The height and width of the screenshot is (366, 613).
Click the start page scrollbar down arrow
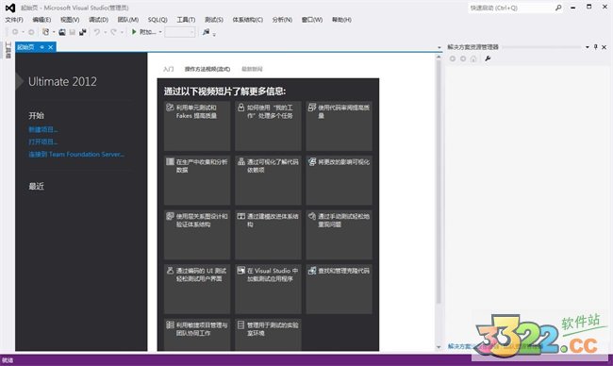[439, 347]
